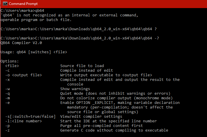Click the 'Show warnings' description
The height and width of the screenshot is (137, 207).
pyautogui.click(x=75, y=89)
